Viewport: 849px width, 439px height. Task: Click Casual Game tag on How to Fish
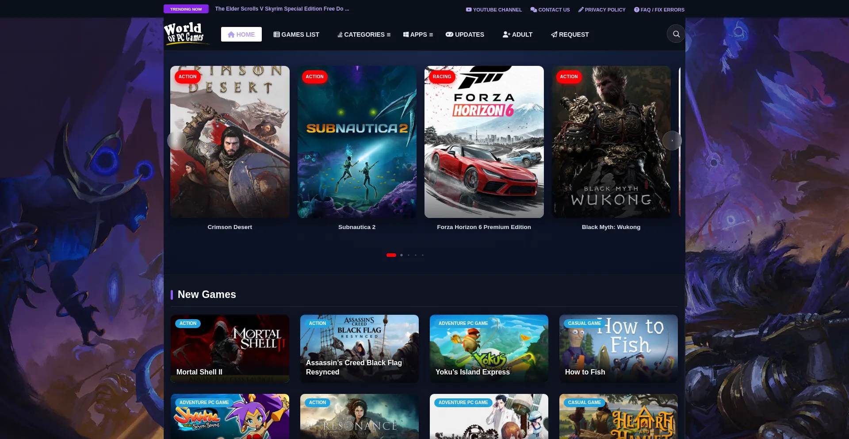pyautogui.click(x=585, y=324)
